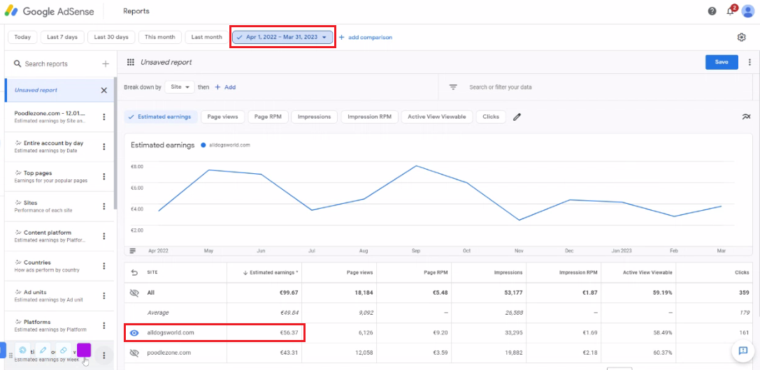Click the Save button

tap(722, 62)
